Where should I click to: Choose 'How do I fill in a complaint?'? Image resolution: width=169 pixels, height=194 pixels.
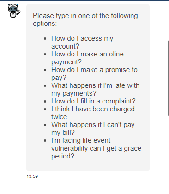(x=93, y=101)
